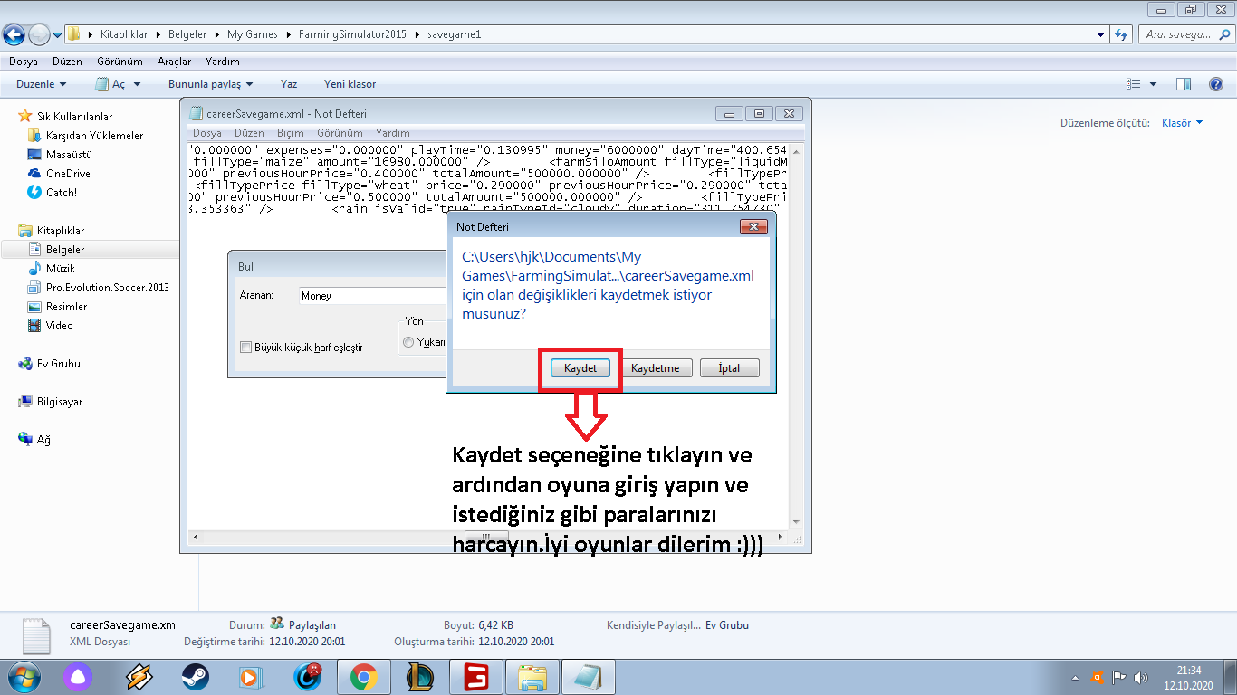Image resolution: width=1237 pixels, height=695 pixels.
Task: Open Explorer help question mark icon
Action: (x=1216, y=84)
